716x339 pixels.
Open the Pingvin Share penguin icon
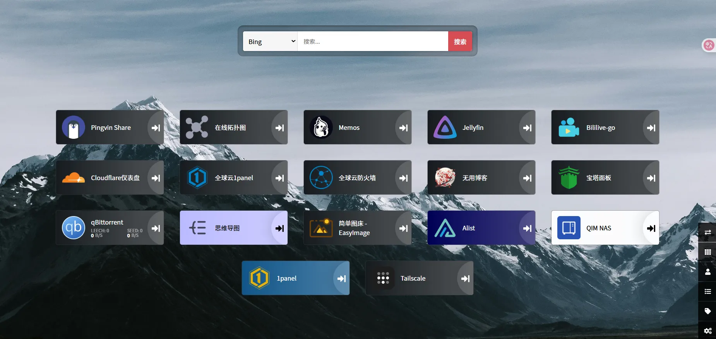pos(74,127)
